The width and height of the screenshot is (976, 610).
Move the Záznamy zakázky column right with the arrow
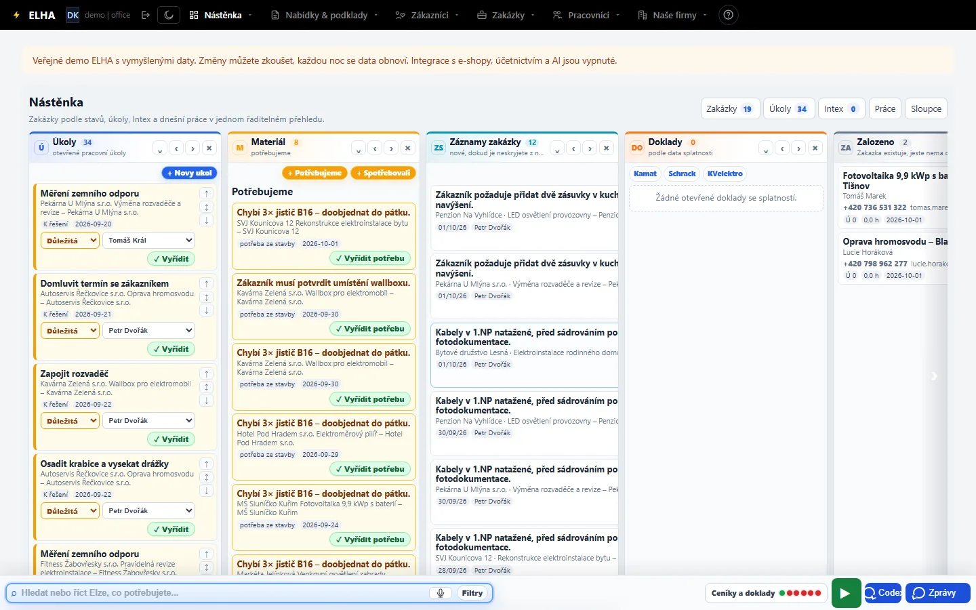[x=590, y=148]
